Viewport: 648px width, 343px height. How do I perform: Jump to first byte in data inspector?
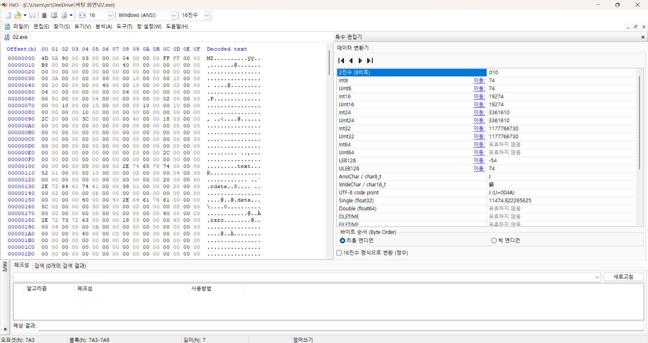click(x=341, y=61)
